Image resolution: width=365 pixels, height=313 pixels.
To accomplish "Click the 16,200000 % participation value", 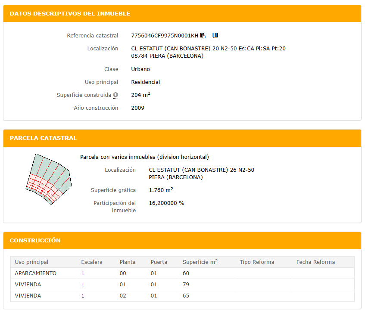I will pyautogui.click(x=166, y=203).
